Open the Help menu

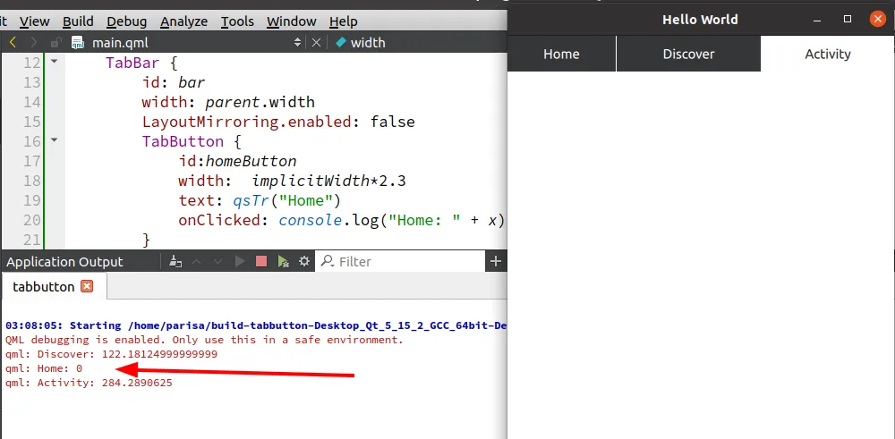coord(344,21)
